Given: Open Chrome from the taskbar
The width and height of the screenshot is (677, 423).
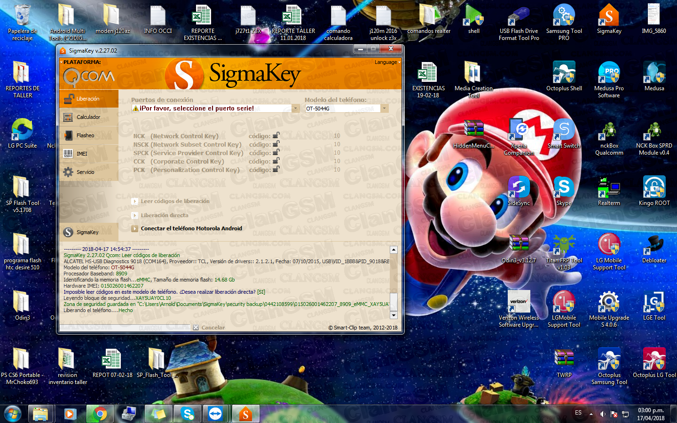Looking at the screenshot, I should (99, 414).
